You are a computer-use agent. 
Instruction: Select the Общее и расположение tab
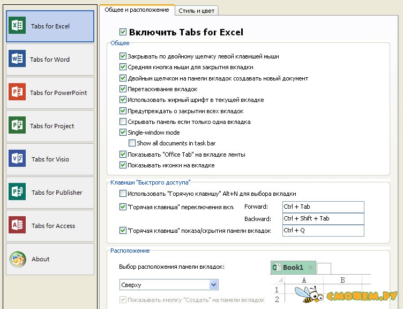[x=137, y=10]
